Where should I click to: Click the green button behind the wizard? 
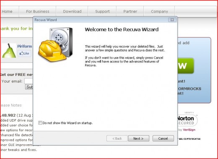coord(186,66)
